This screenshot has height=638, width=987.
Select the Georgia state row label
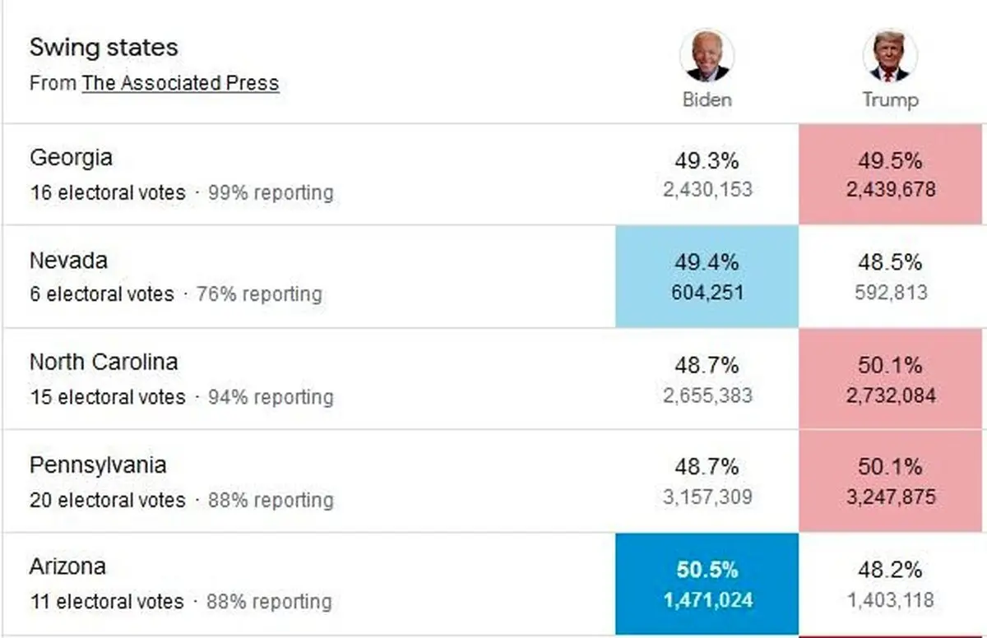(71, 157)
